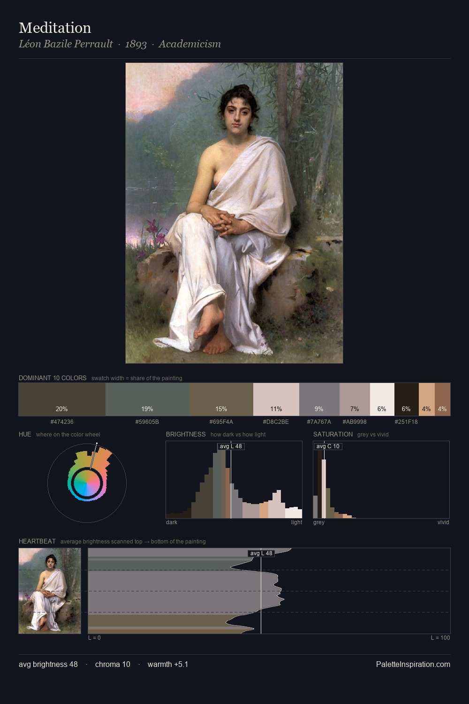Viewport: 469px width, 704px height.
Task: Click the hex code #474236
Action: (x=62, y=422)
